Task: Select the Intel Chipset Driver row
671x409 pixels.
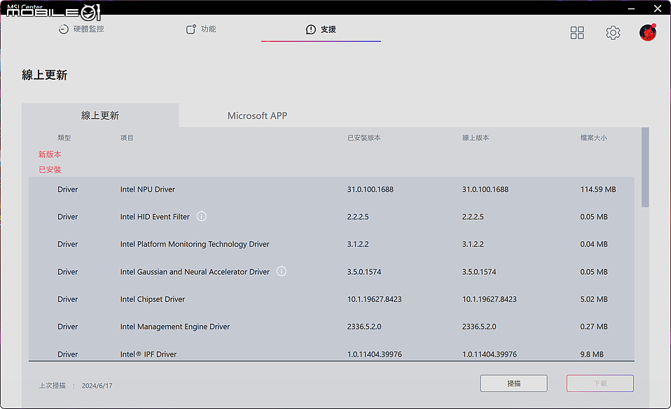Action: click(x=332, y=299)
